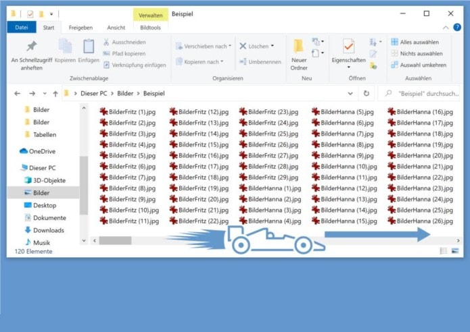The width and height of the screenshot is (470, 332).
Task: Click Auswahl umkehren
Action: click(418, 65)
